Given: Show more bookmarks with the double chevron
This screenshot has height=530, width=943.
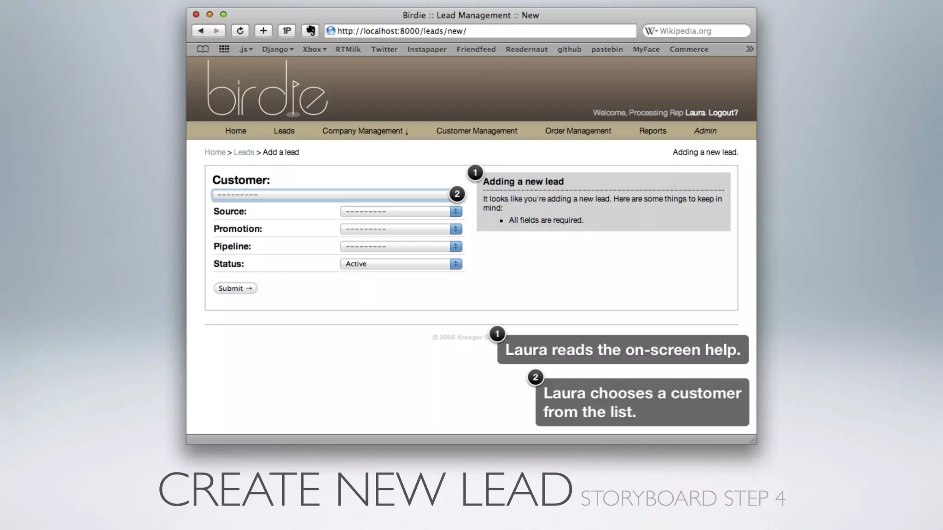Looking at the screenshot, I should click(x=750, y=49).
